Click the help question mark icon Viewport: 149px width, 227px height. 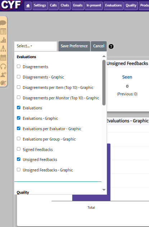[x=111, y=47]
